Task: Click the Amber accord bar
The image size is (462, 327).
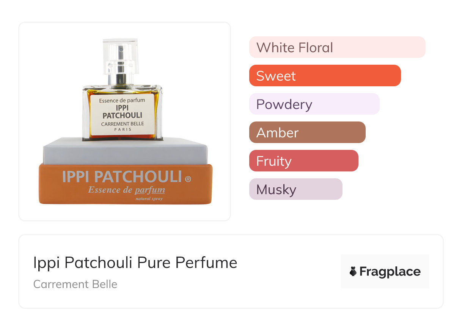Action: [x=307, y=132]
